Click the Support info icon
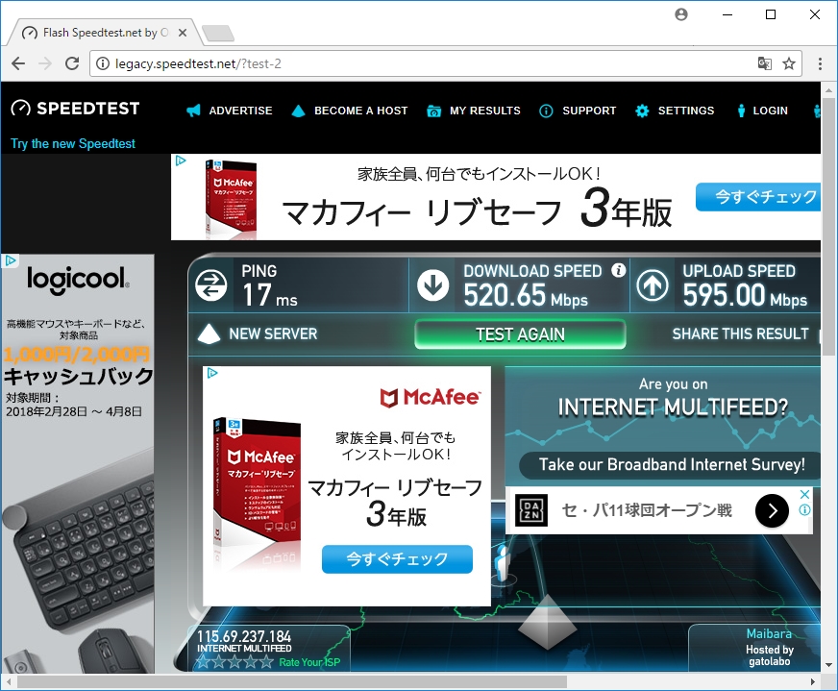 [546, 111]
